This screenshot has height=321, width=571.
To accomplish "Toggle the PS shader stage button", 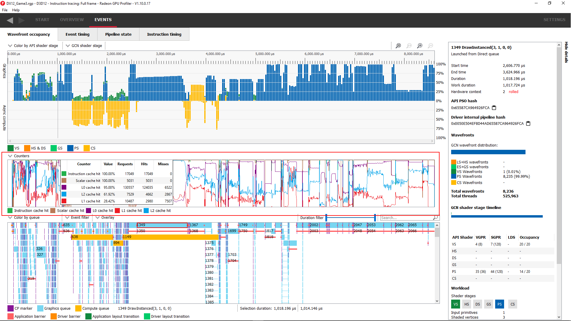I will point(499,304).
